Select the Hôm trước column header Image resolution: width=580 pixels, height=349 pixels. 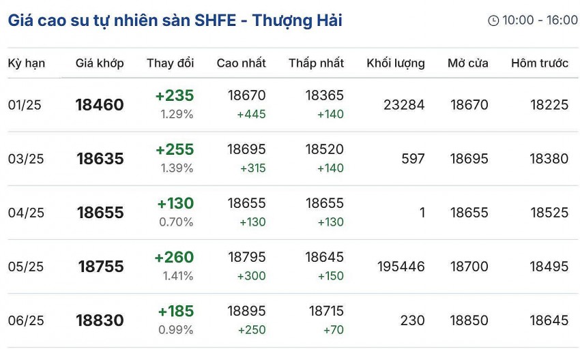pos(539,63)
